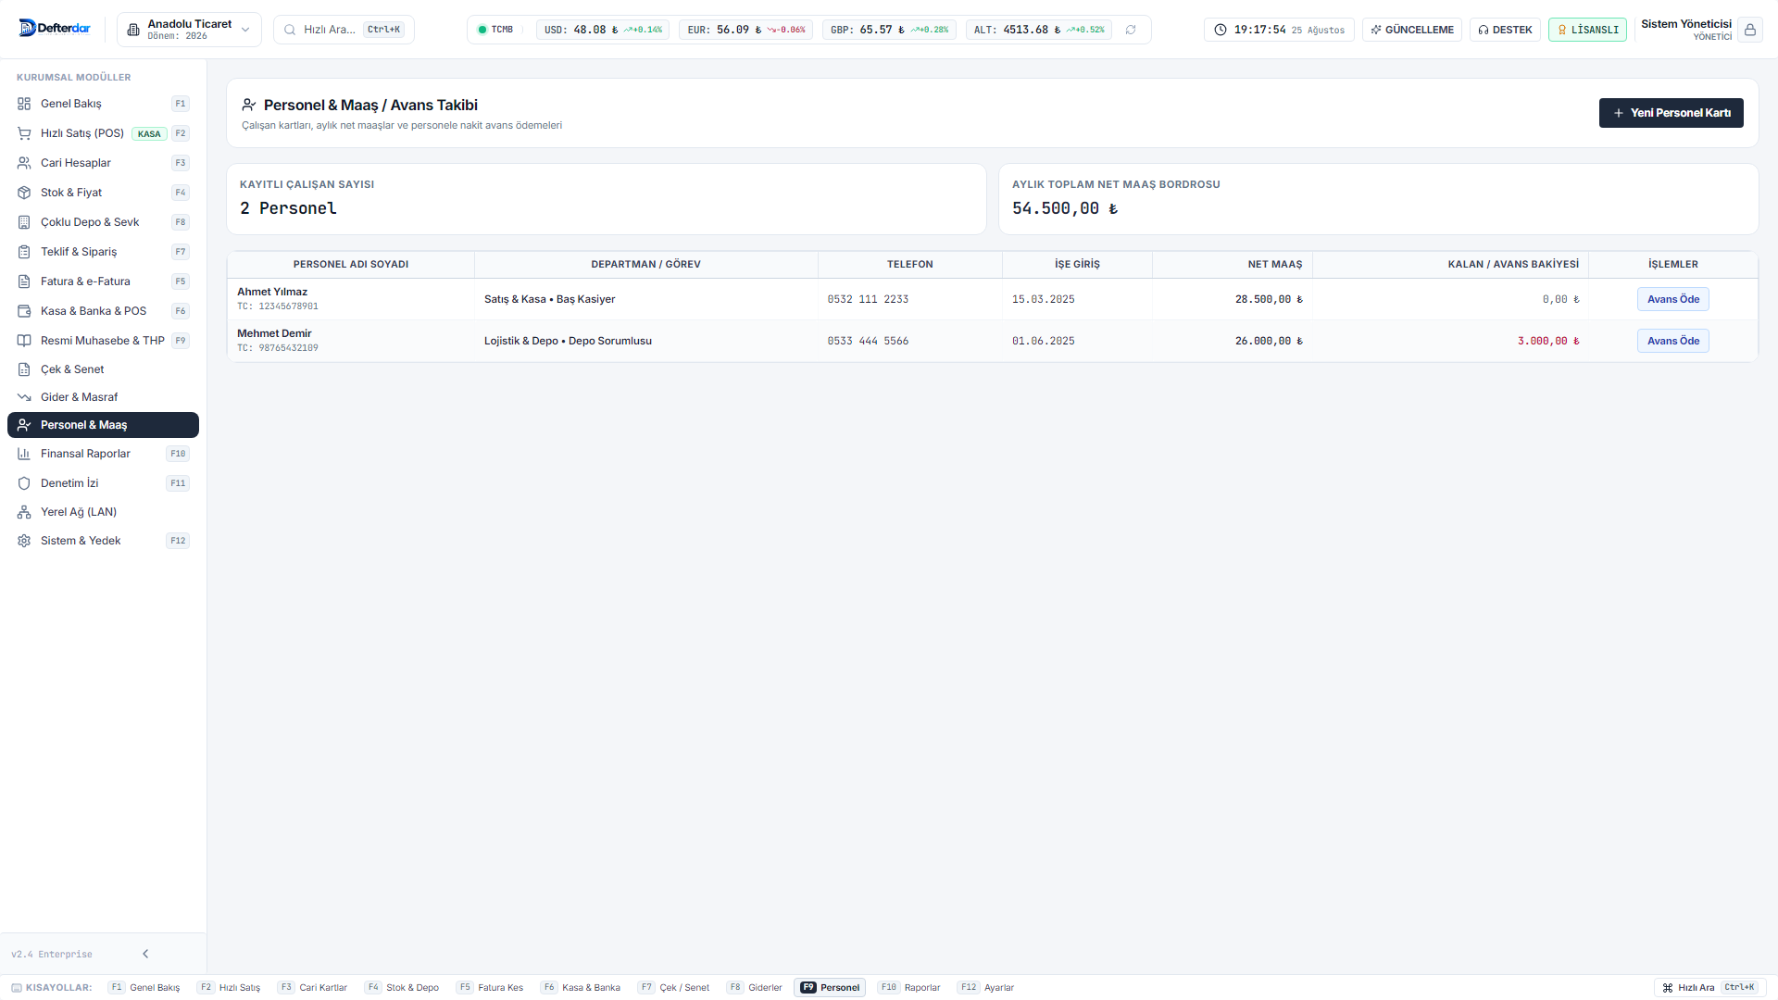This screenshot has width=1778, height=1000.
Task: Click the Sistem & Yedek gear icon
Action: point(24,541)
